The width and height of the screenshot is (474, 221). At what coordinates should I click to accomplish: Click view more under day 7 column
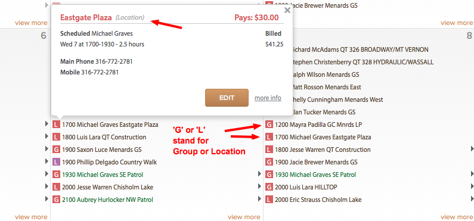(x=244, y=217)
